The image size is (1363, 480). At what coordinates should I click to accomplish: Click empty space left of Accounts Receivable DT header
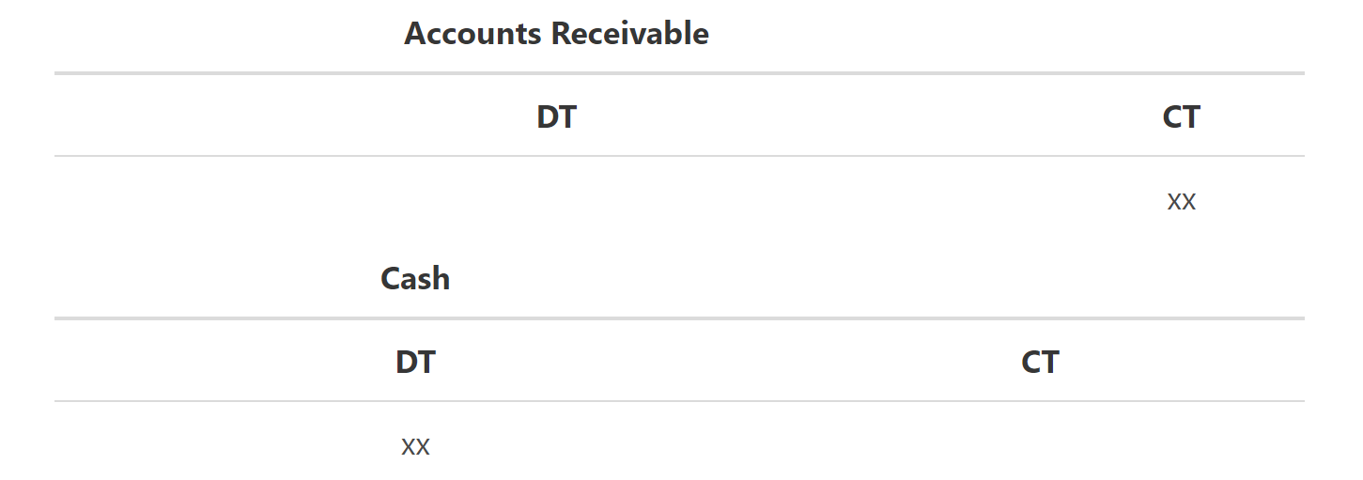235,117
